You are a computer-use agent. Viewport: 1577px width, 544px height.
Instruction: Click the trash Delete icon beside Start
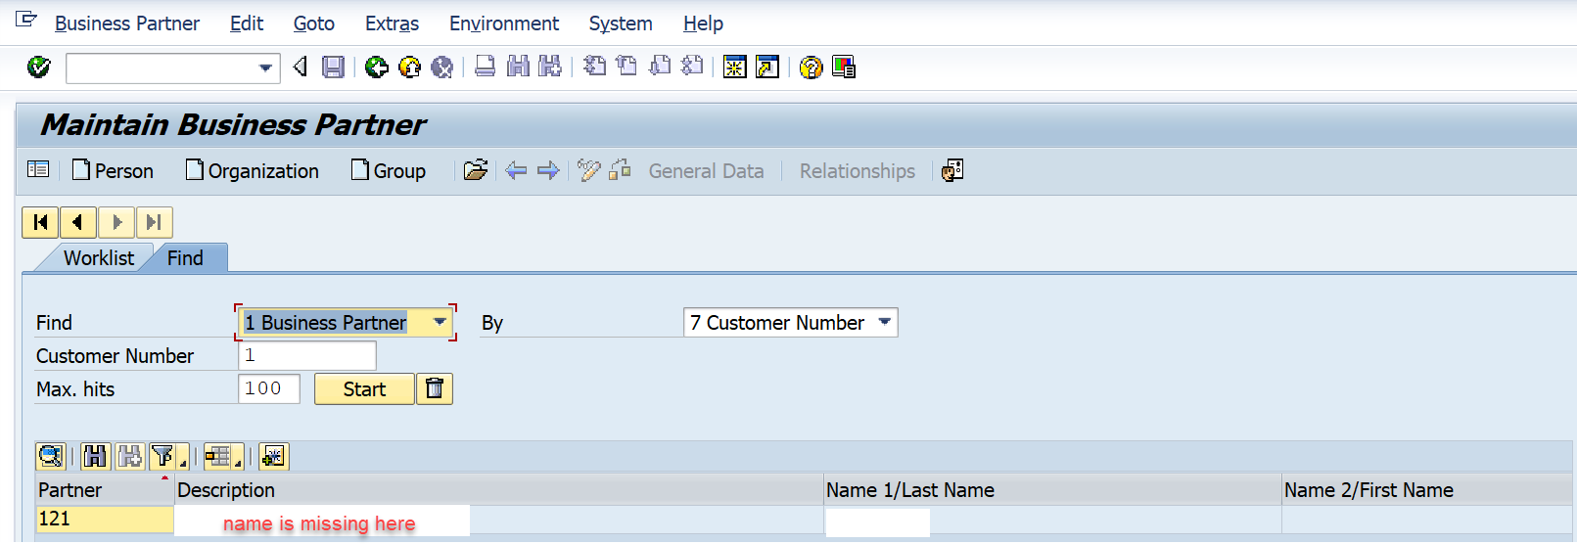[x=435, y=388]
